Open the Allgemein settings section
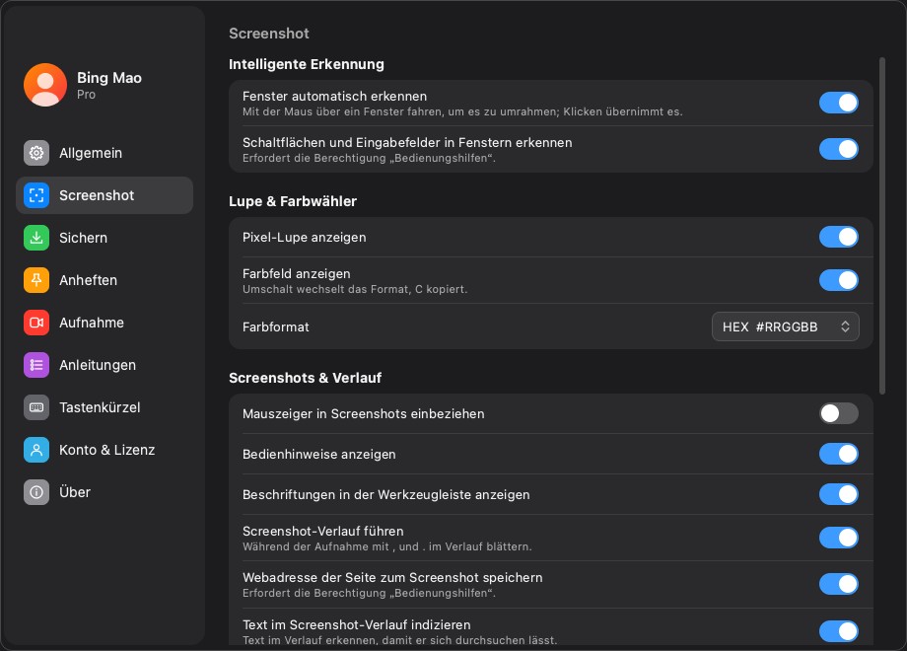The width and height of the screenshot is (907, 651). pos(105,153)
